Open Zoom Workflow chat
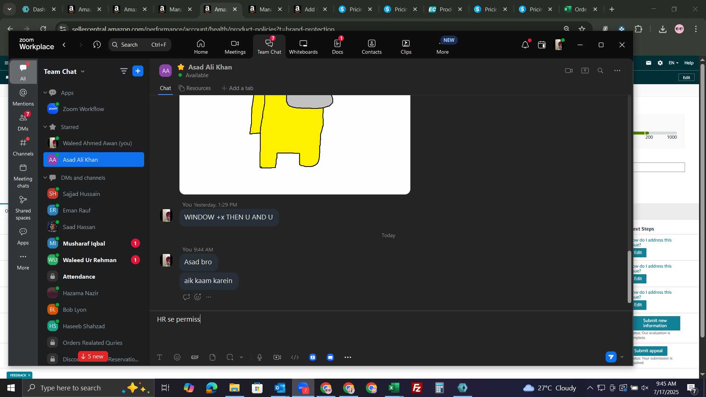 [x=94, y=109]
